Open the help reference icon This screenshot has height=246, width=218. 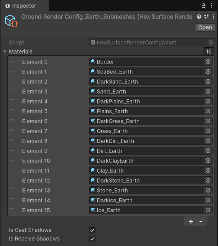coord(199,17)
